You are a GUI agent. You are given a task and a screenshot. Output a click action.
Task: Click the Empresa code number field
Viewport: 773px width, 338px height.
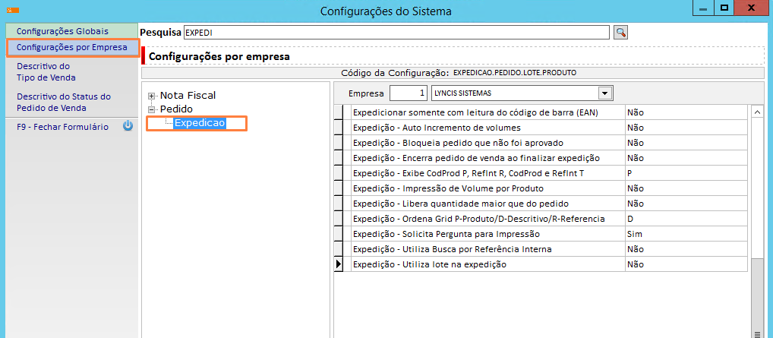click(x=409, y=93)
